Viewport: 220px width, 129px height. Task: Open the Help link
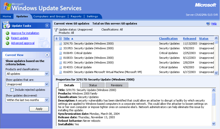214,23
